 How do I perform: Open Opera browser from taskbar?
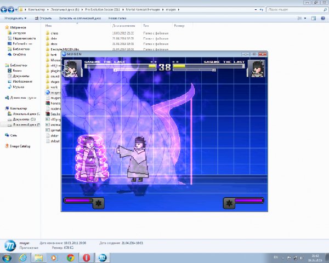[x=86, y=258]
